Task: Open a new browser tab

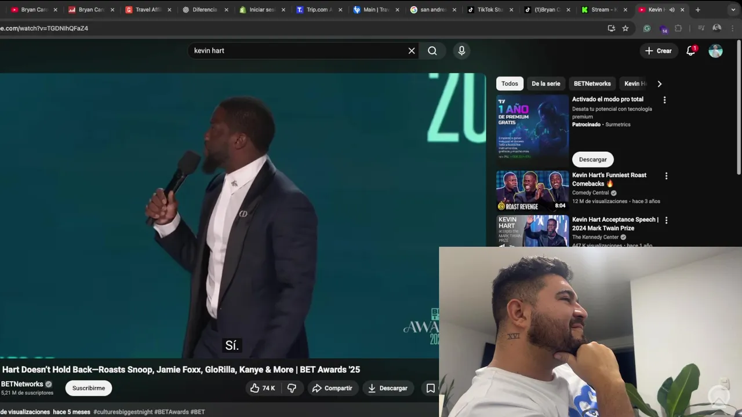Action: tap(697, 9)
